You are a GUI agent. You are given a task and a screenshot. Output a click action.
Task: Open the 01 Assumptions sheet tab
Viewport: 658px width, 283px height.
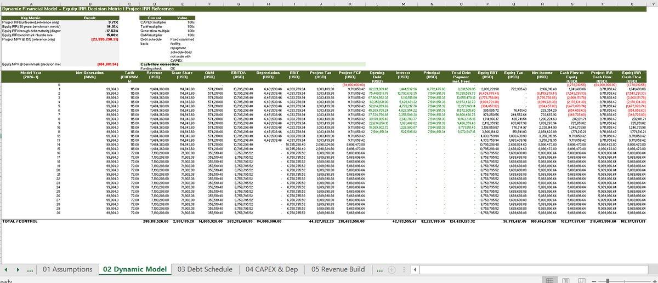67,269
